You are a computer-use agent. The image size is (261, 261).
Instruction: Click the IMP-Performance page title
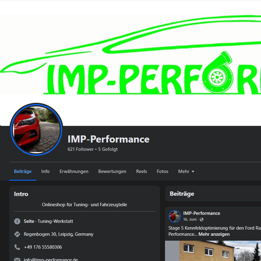tap(109, 139)
